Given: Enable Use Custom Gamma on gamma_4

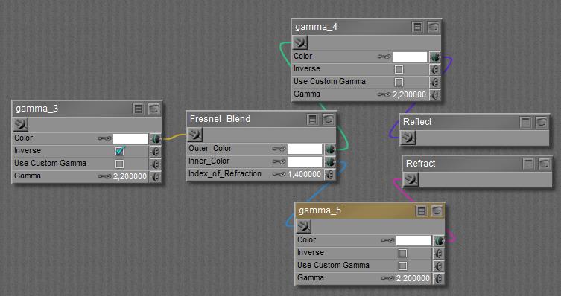Looking at the screenshot, I should 399,82.
